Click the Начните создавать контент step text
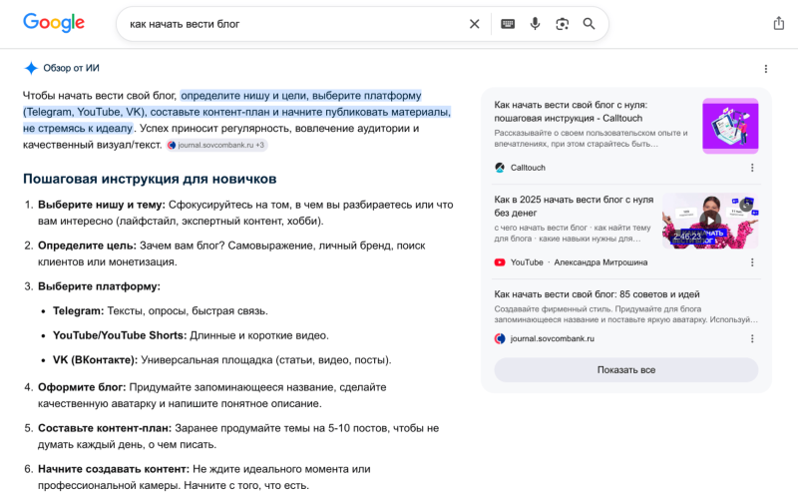The width and height of the screenshot is (798, 499). point(204,477)
